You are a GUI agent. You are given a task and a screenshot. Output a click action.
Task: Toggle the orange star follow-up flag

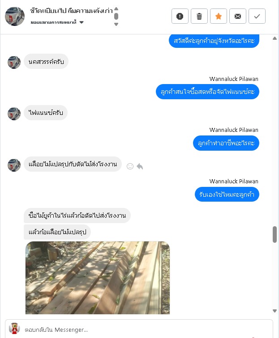pyautogui.click(x=219, y=16)
